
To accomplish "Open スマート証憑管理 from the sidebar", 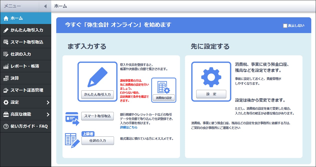I will click(27, 90).
